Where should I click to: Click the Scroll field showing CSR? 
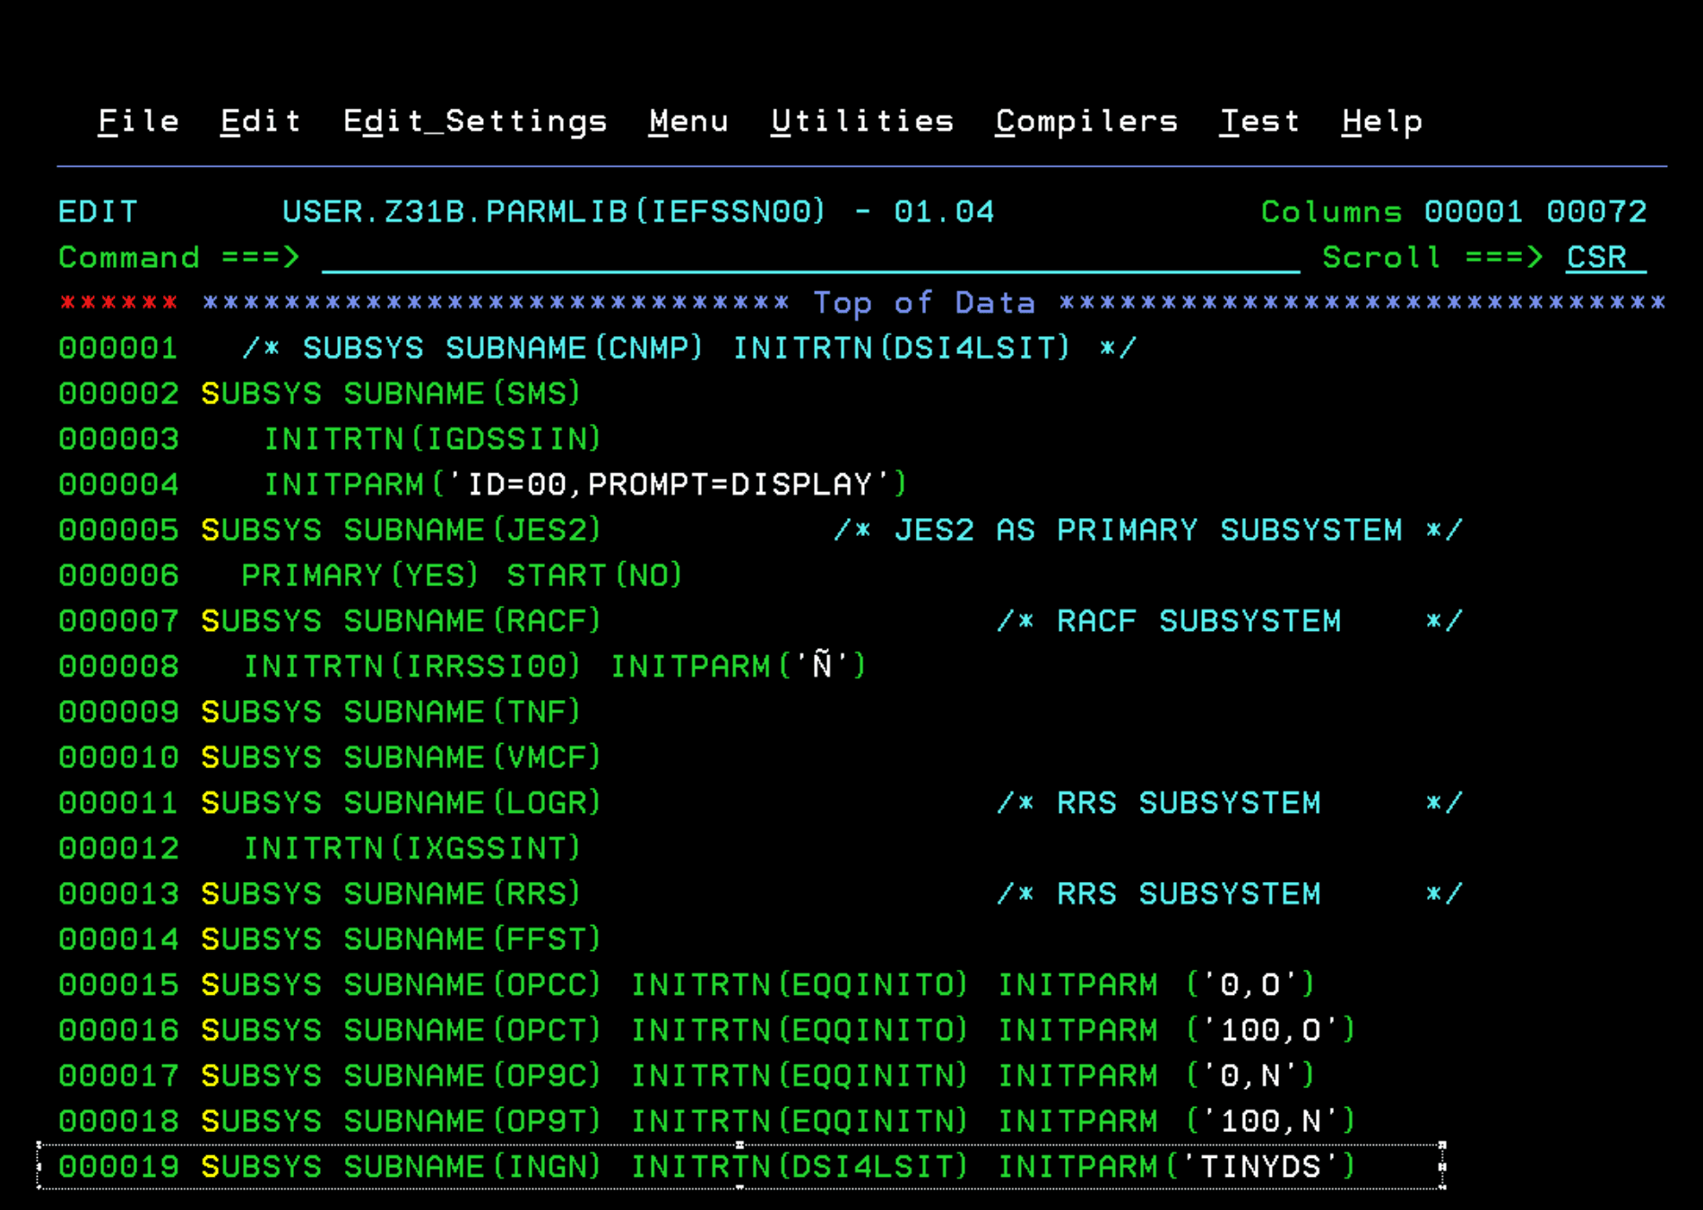[1596, 258]
